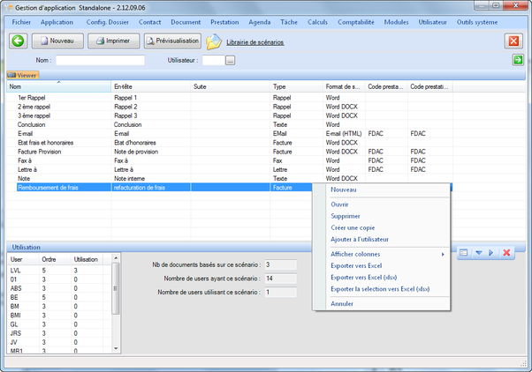Viewport: 532px width, 372px height.
Task: Click the green back arrow icon
Action: click(19, 41)
